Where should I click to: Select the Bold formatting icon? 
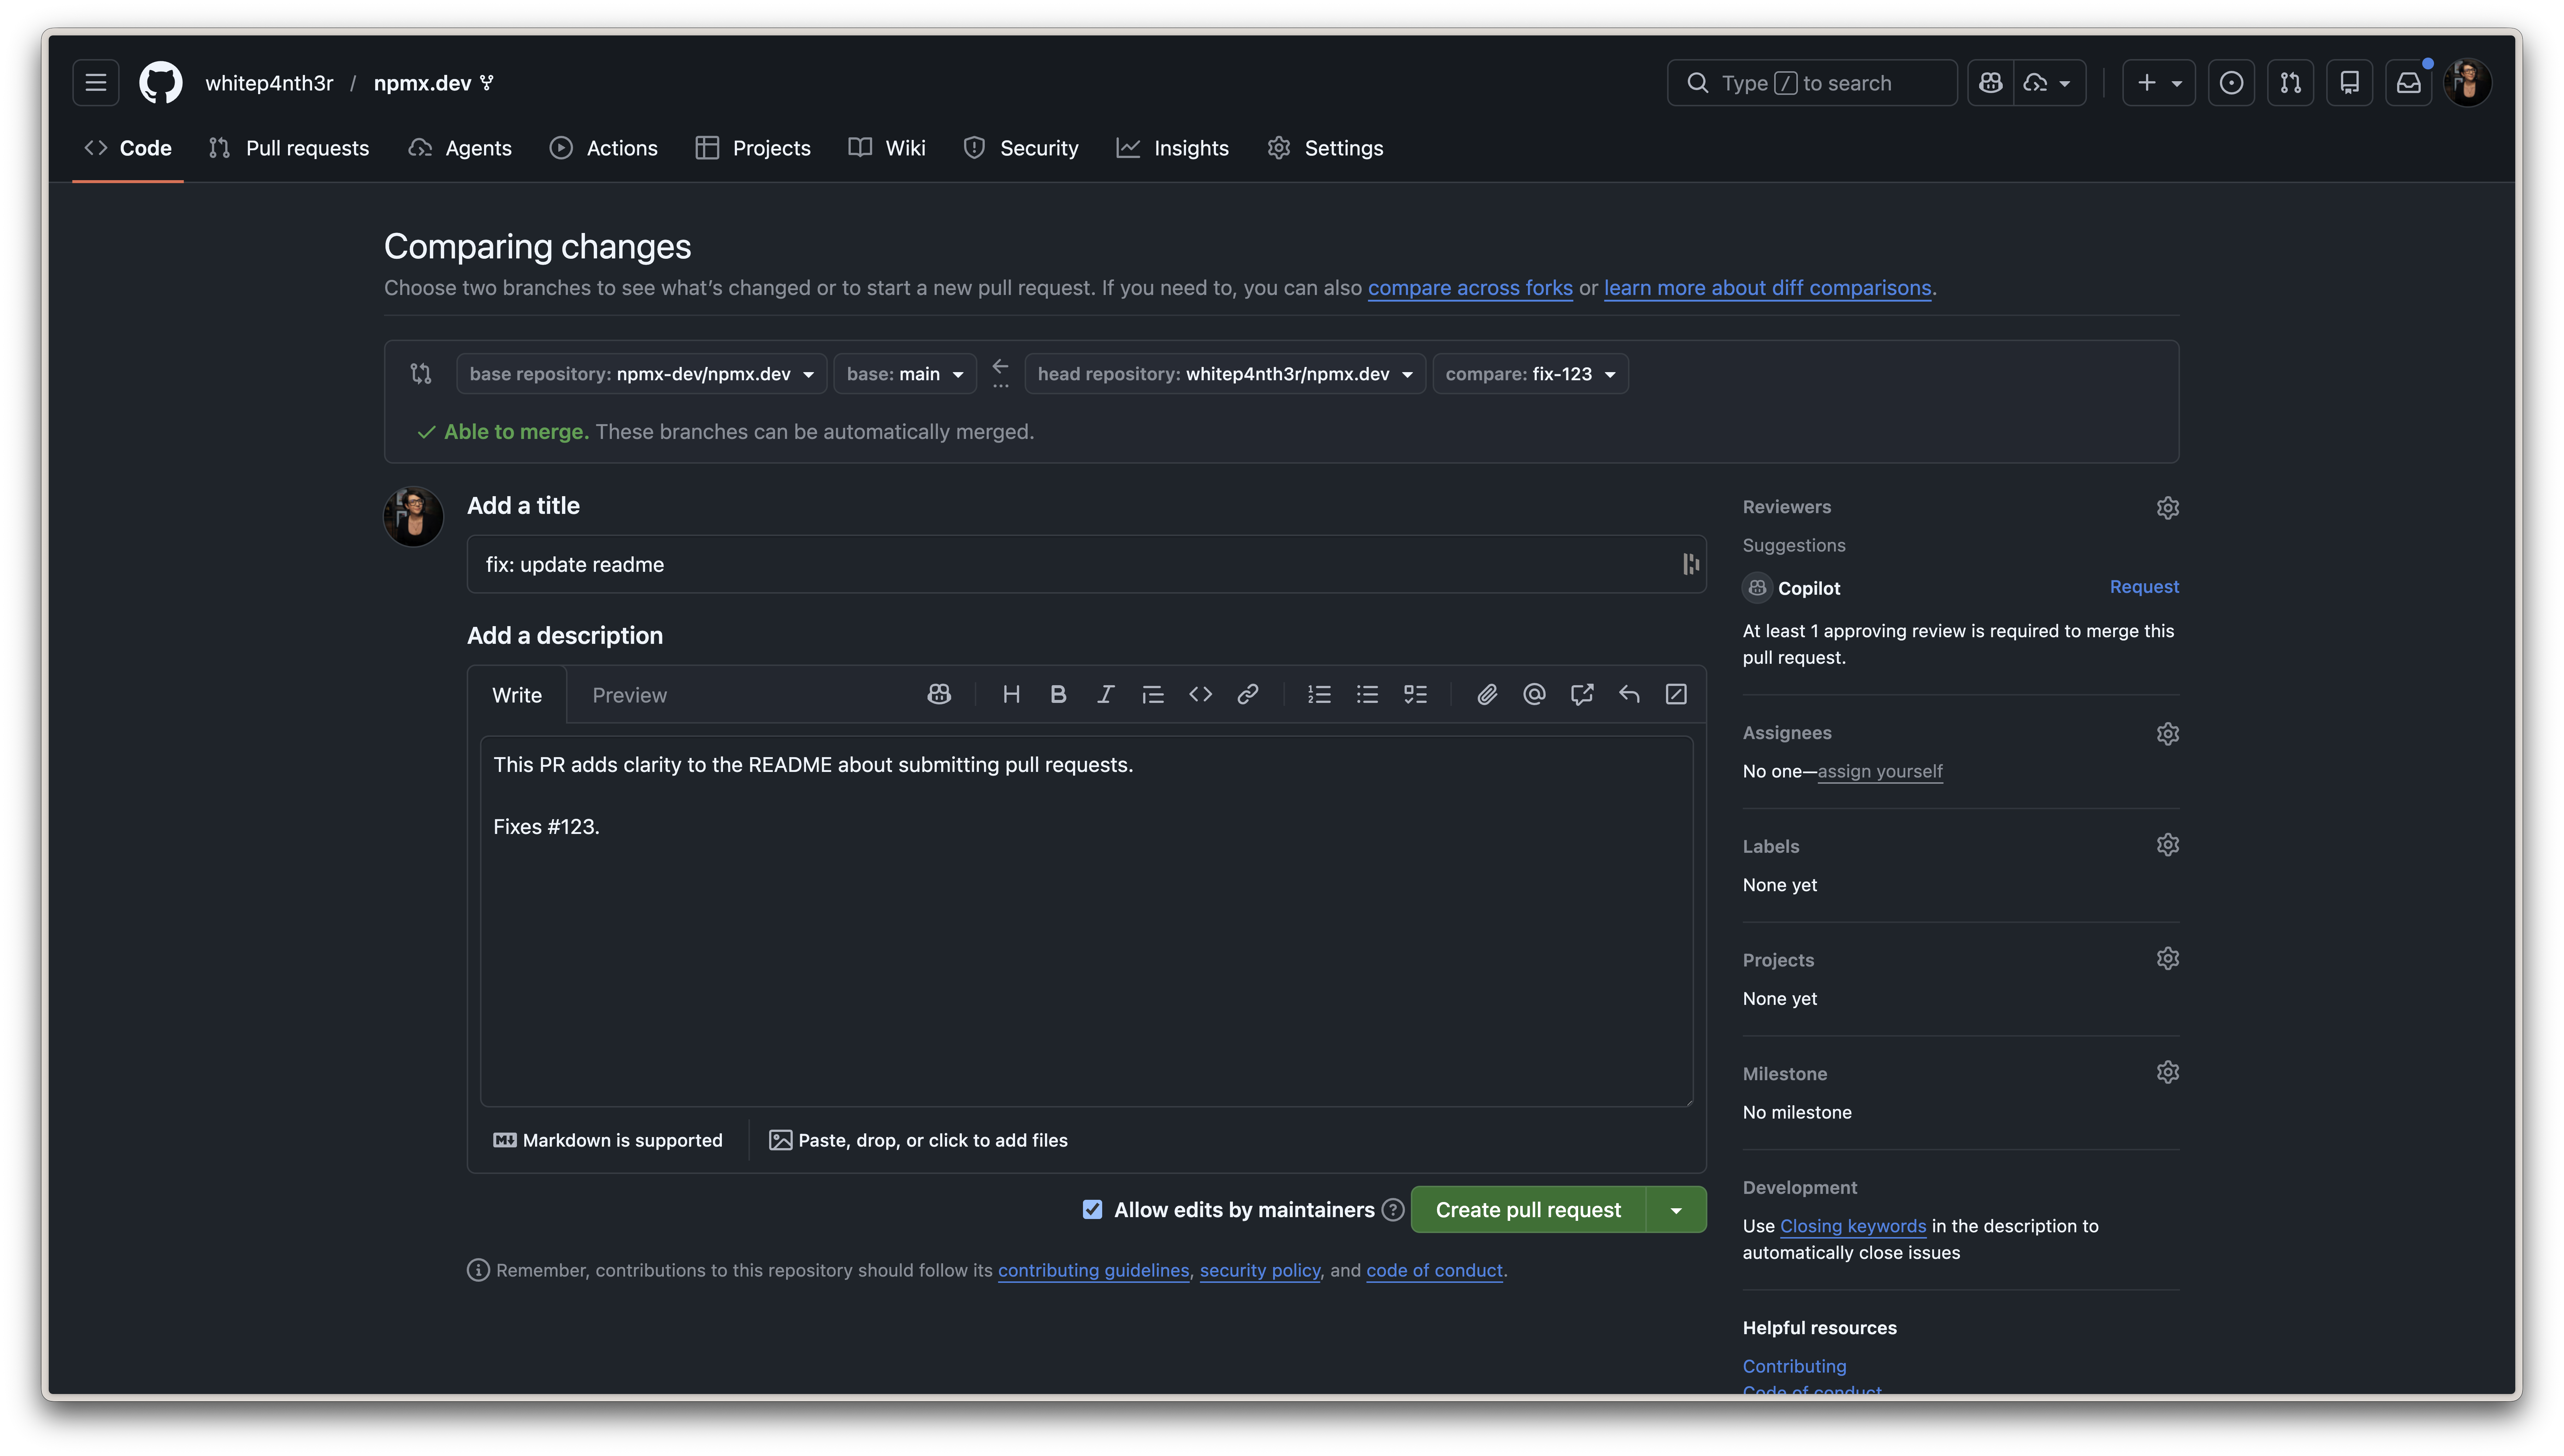pos(1058,694)
